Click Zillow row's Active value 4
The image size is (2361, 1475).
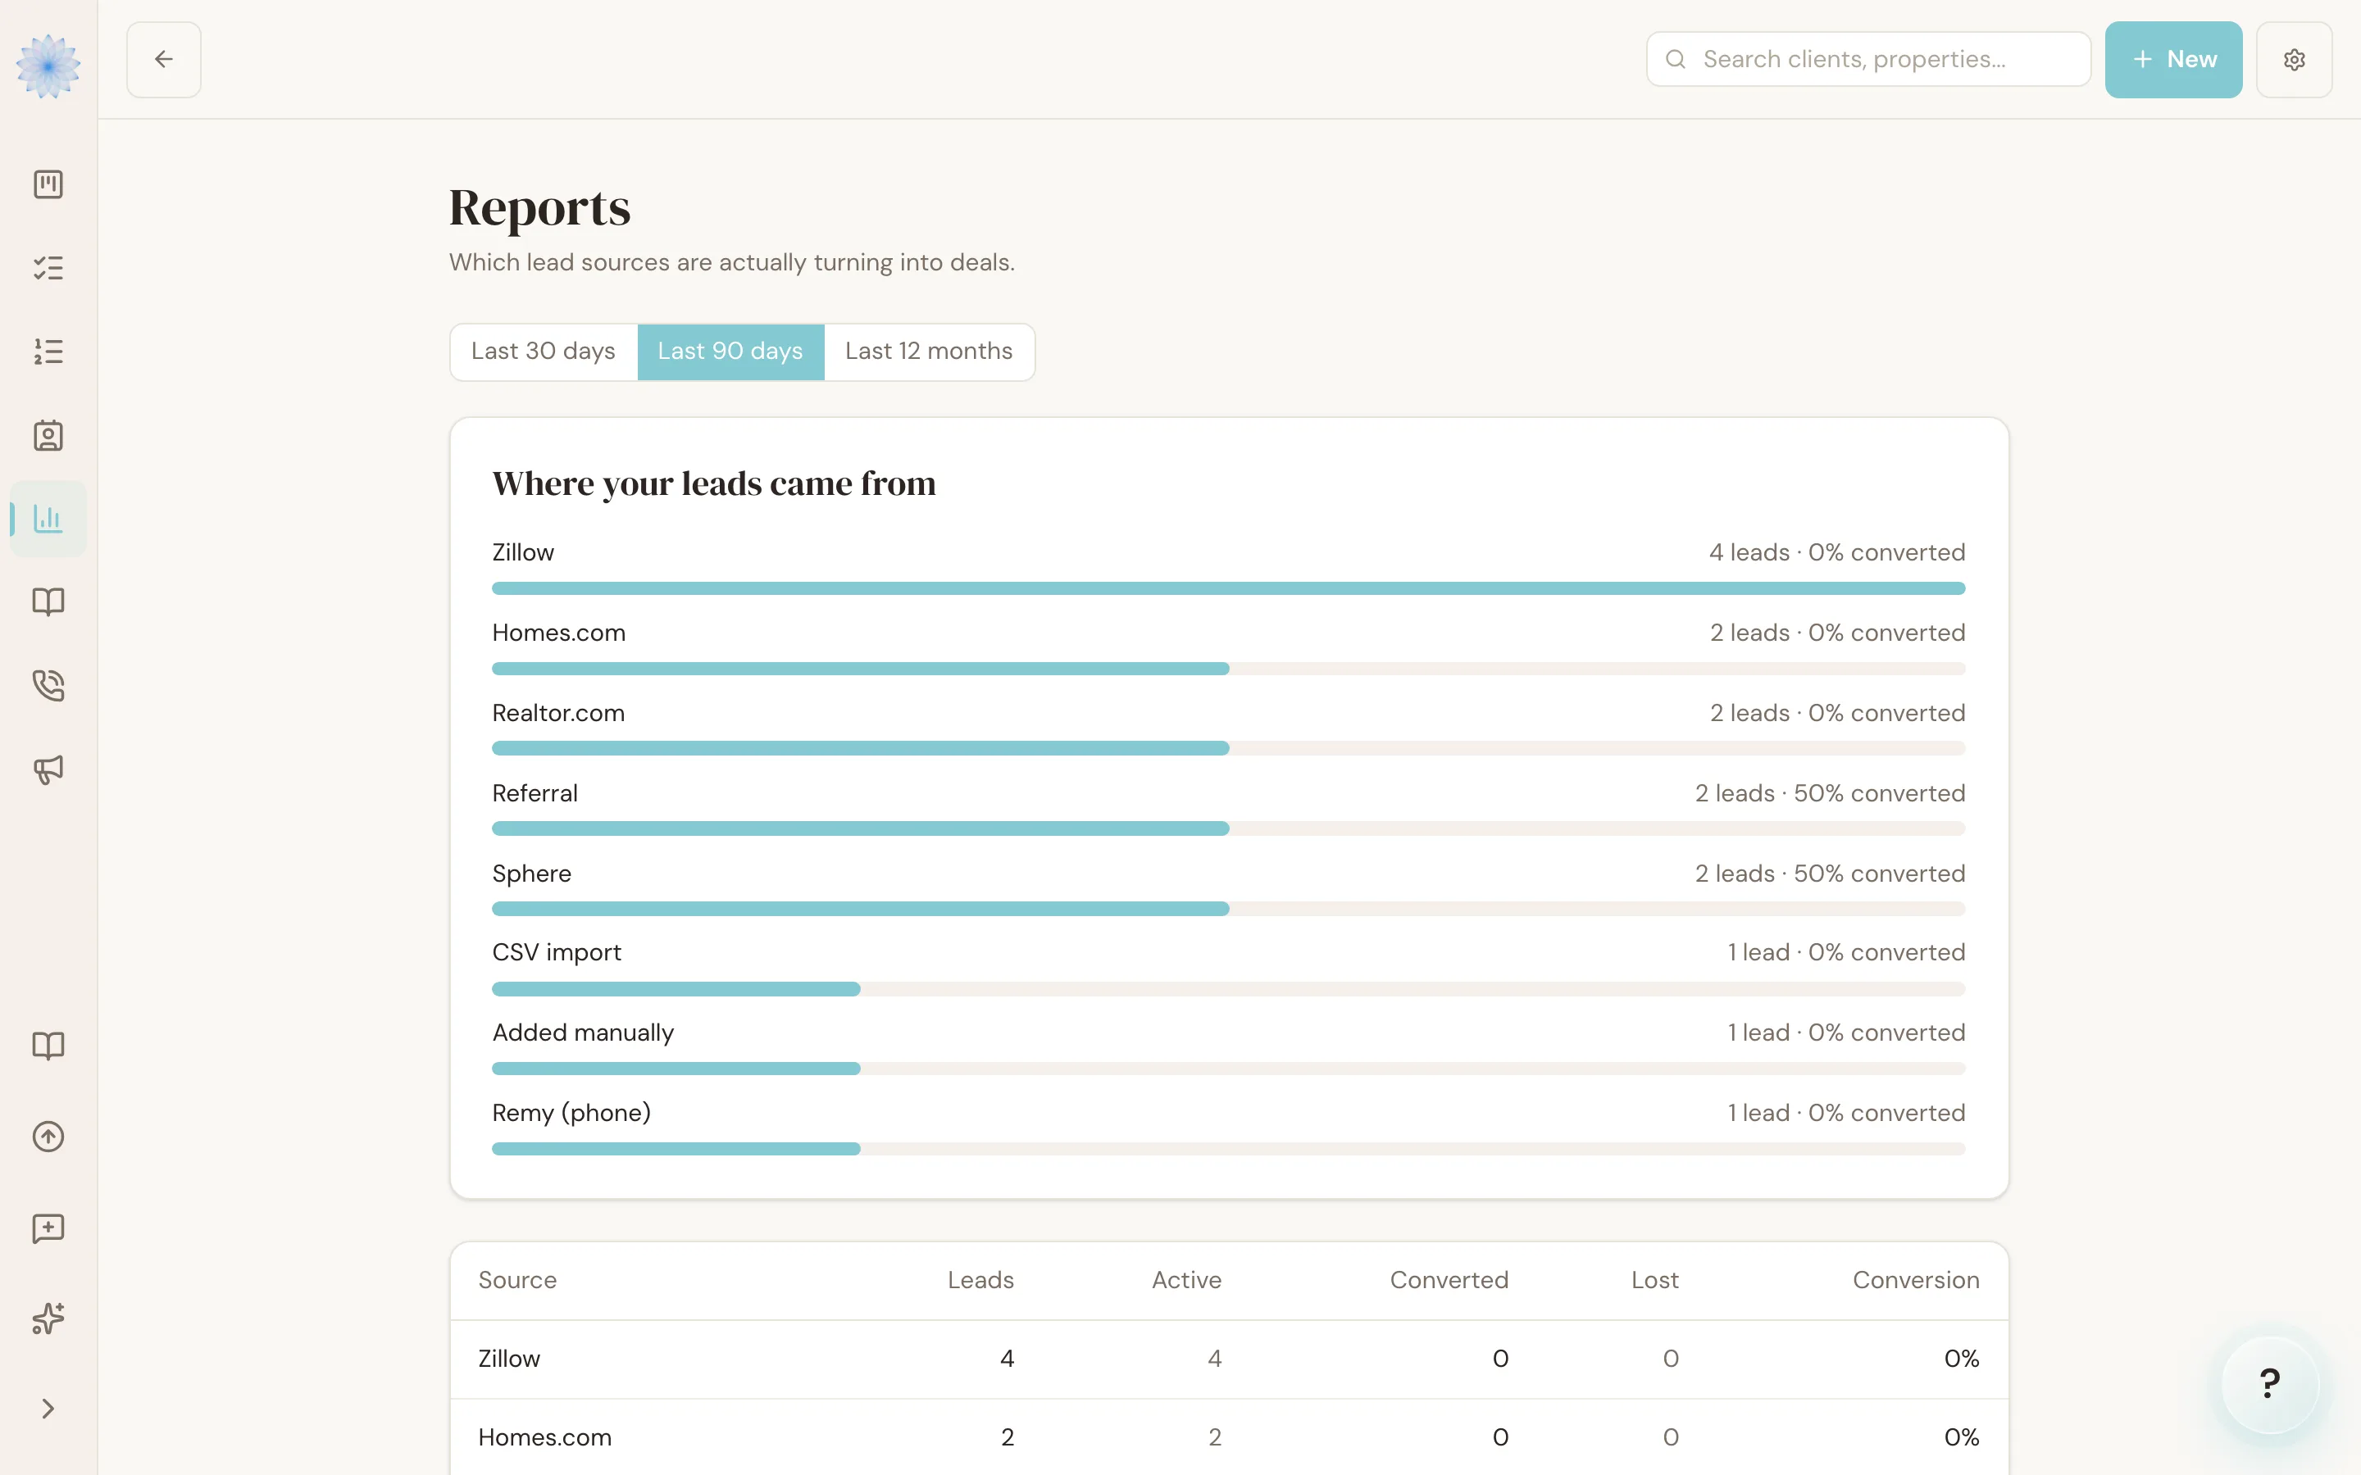coord(1213,1359)
